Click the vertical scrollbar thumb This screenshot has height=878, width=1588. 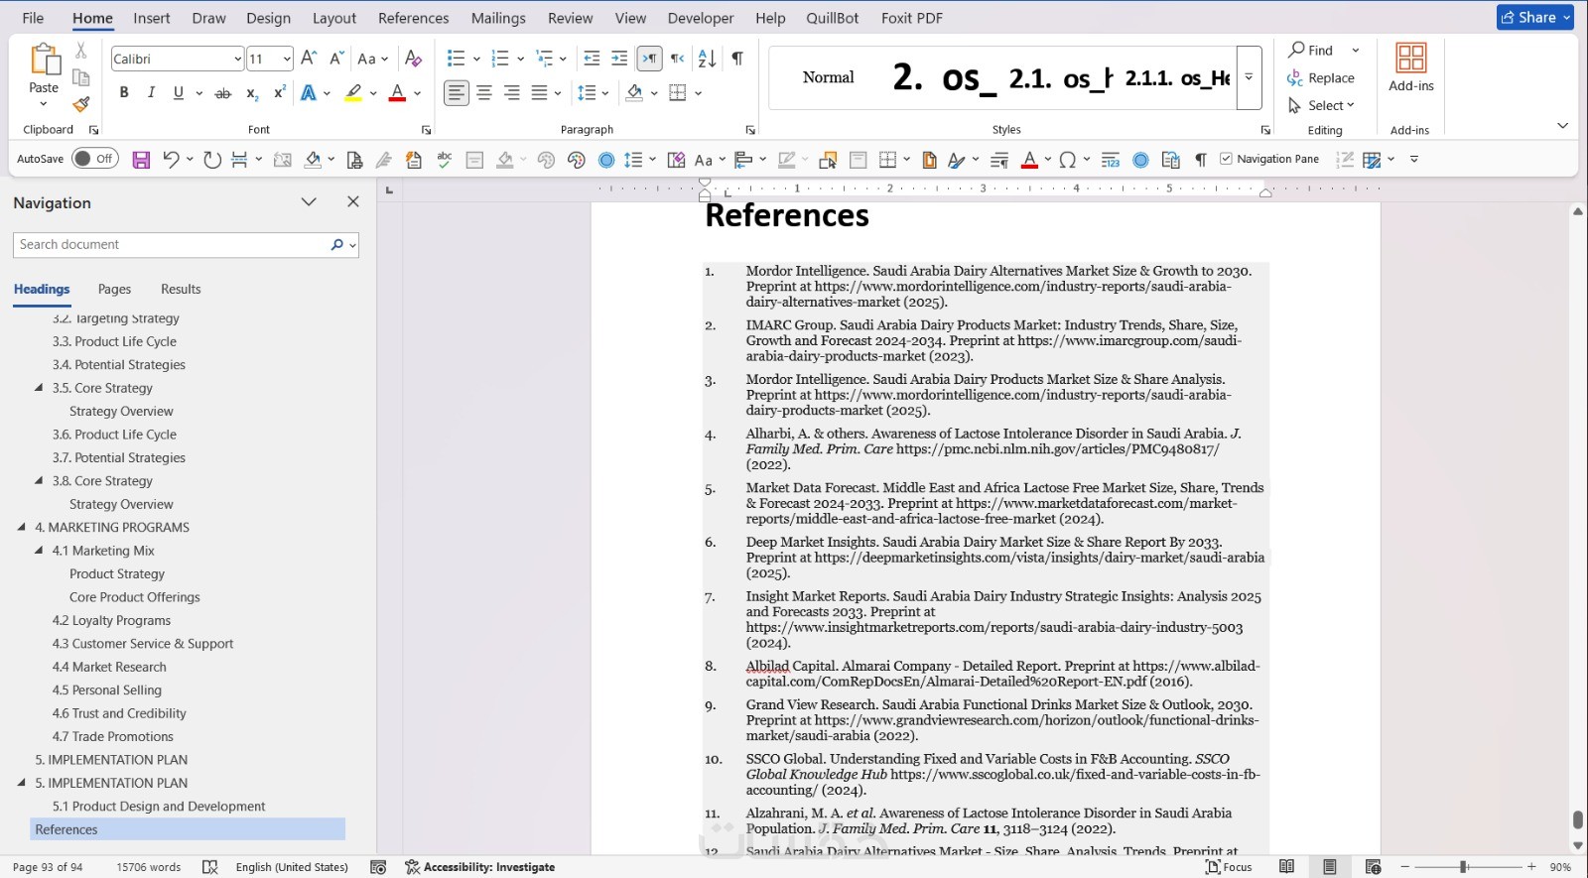[1577, 819]
